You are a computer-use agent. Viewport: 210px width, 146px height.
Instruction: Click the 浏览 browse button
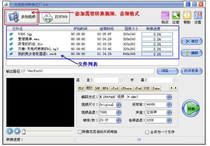tap(167, 71)
